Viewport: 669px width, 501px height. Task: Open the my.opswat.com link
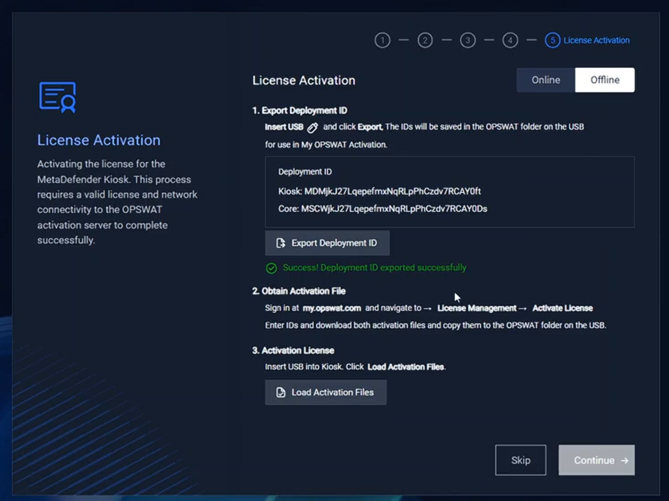(332, 308)
